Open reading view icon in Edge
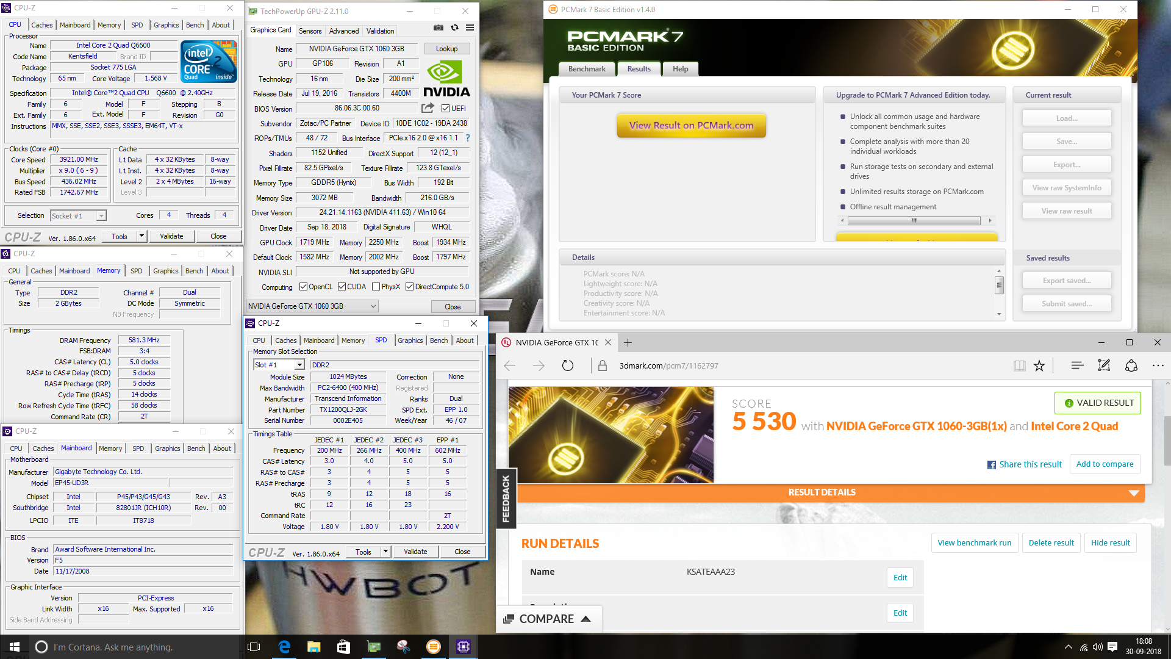This screenshot has height=659, width=1171. tap(1019, 366)
